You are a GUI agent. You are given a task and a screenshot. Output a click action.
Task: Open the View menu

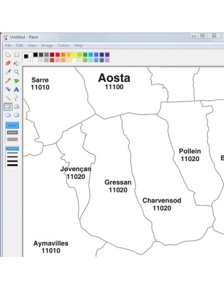[32, 45]
